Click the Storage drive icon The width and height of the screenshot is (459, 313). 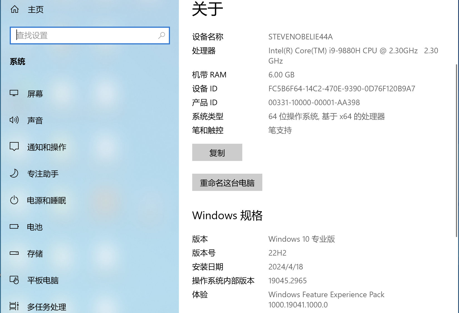pyautogui.click(x=14, y=253)
